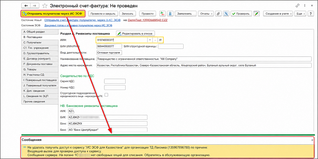318x159 pixels.
Task: Click the blue document structure icon
Action: [x=170, y=14]
